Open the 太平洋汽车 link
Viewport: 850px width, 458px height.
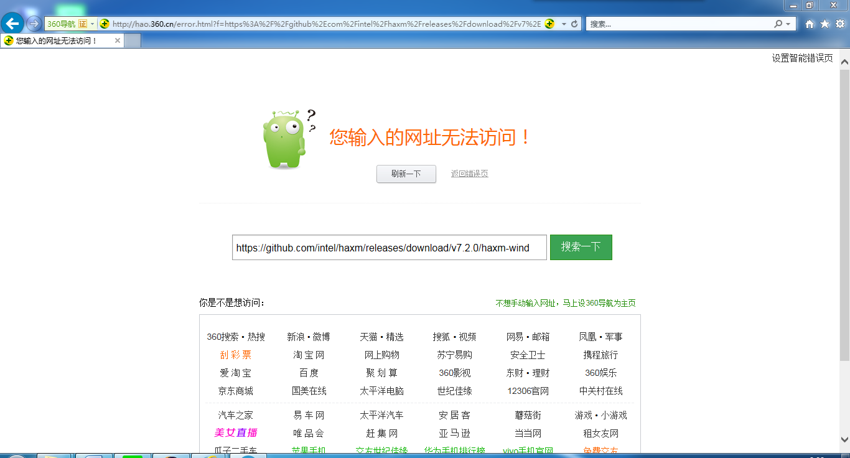click(382, 415)
